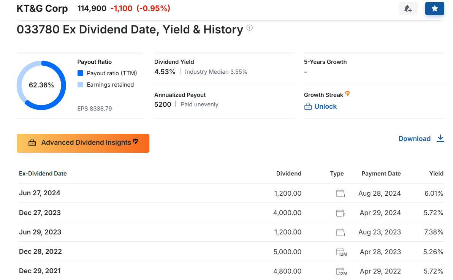Open Advanced Dividend Insights button

[83, 143]
